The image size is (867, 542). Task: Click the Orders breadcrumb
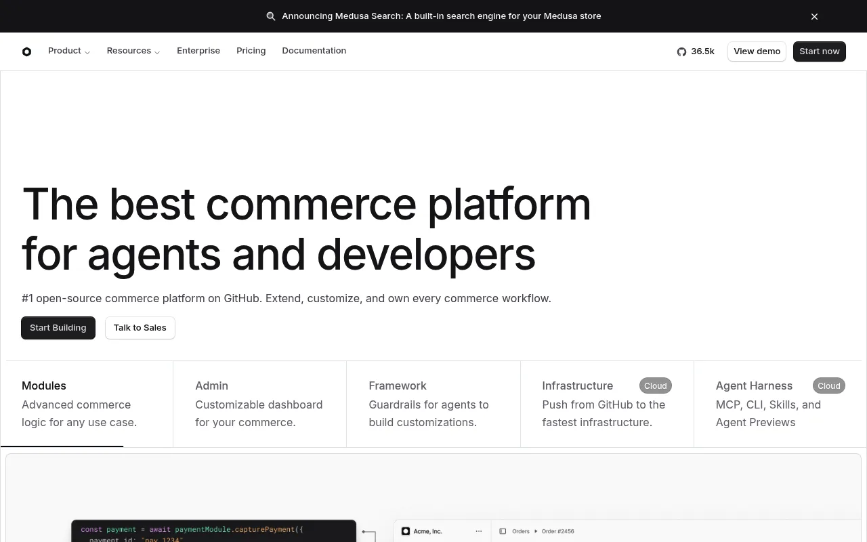pyautogui.click(x=521, y=531)
